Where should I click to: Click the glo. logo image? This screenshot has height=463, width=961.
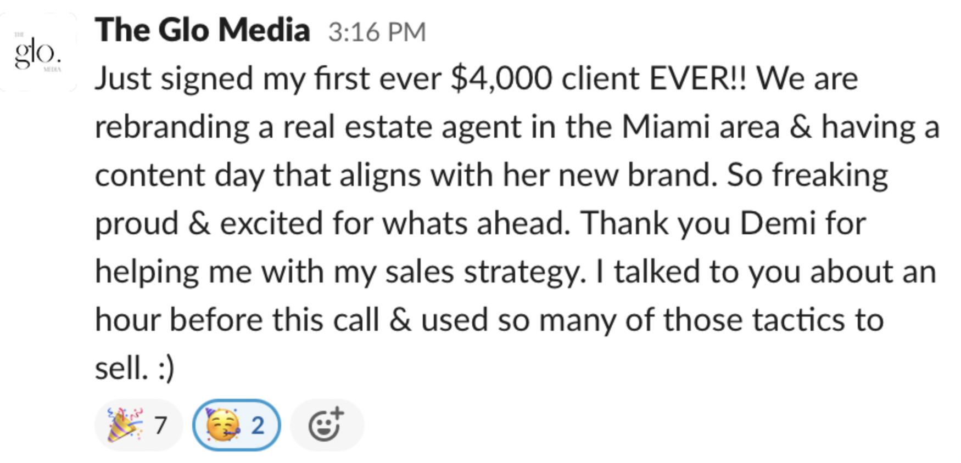coord(37,53)
